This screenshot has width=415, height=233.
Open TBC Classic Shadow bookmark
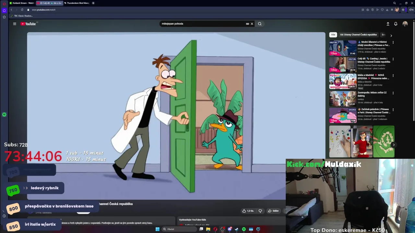[x=22, y=16]
